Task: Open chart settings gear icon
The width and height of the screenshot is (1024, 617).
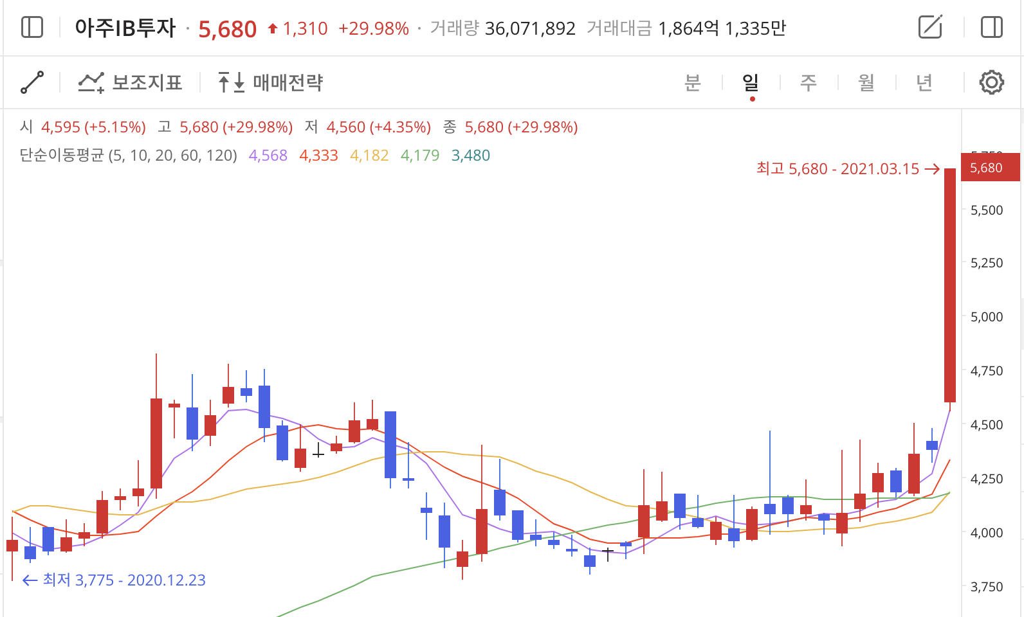Action: (x=991, y=82)
